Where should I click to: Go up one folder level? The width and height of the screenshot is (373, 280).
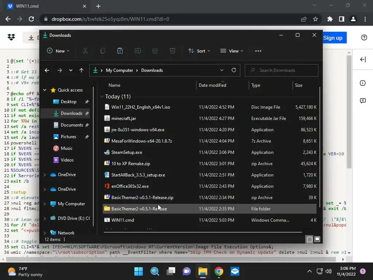[81, 70]
